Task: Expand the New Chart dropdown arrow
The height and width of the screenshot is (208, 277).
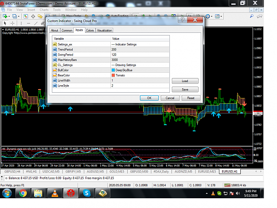Action: point(9,16)
